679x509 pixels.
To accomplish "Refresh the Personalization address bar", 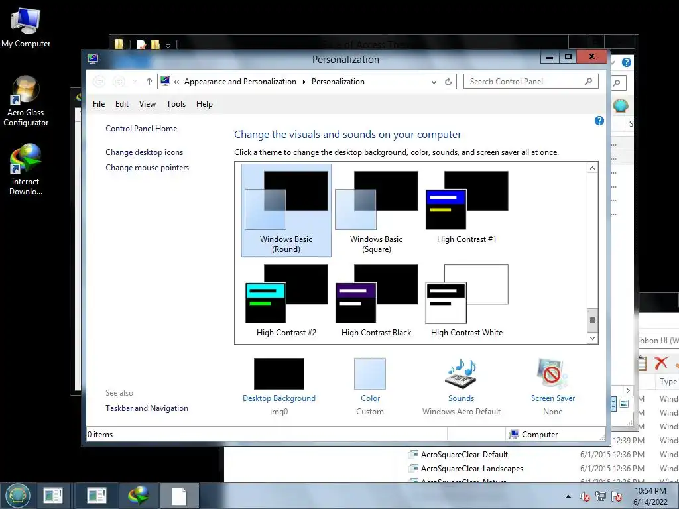I will [448, 82].
